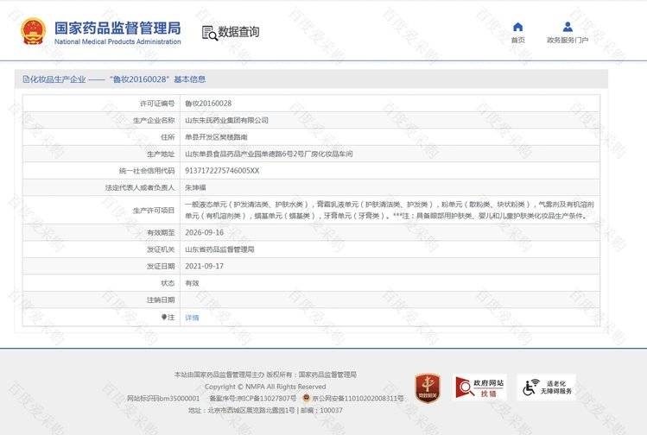Click the red 党政机关 badge icon
Viewport: 647px width, 435px height.
(427, 387)
